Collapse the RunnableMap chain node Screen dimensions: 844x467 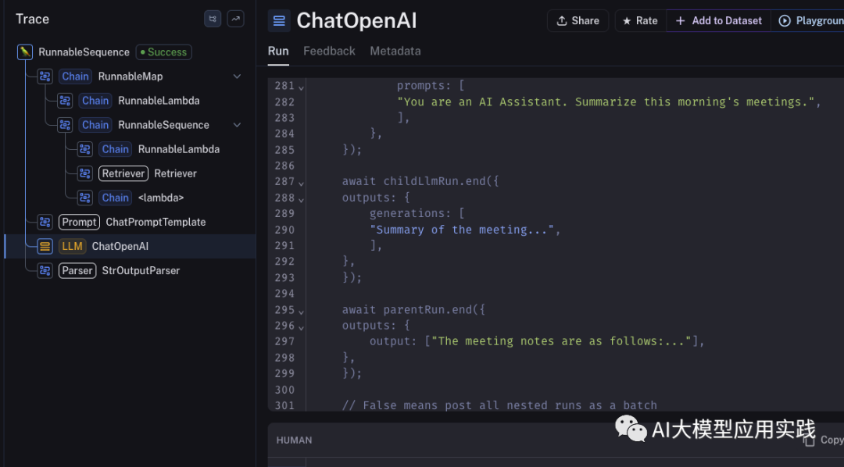click(237, 77)
